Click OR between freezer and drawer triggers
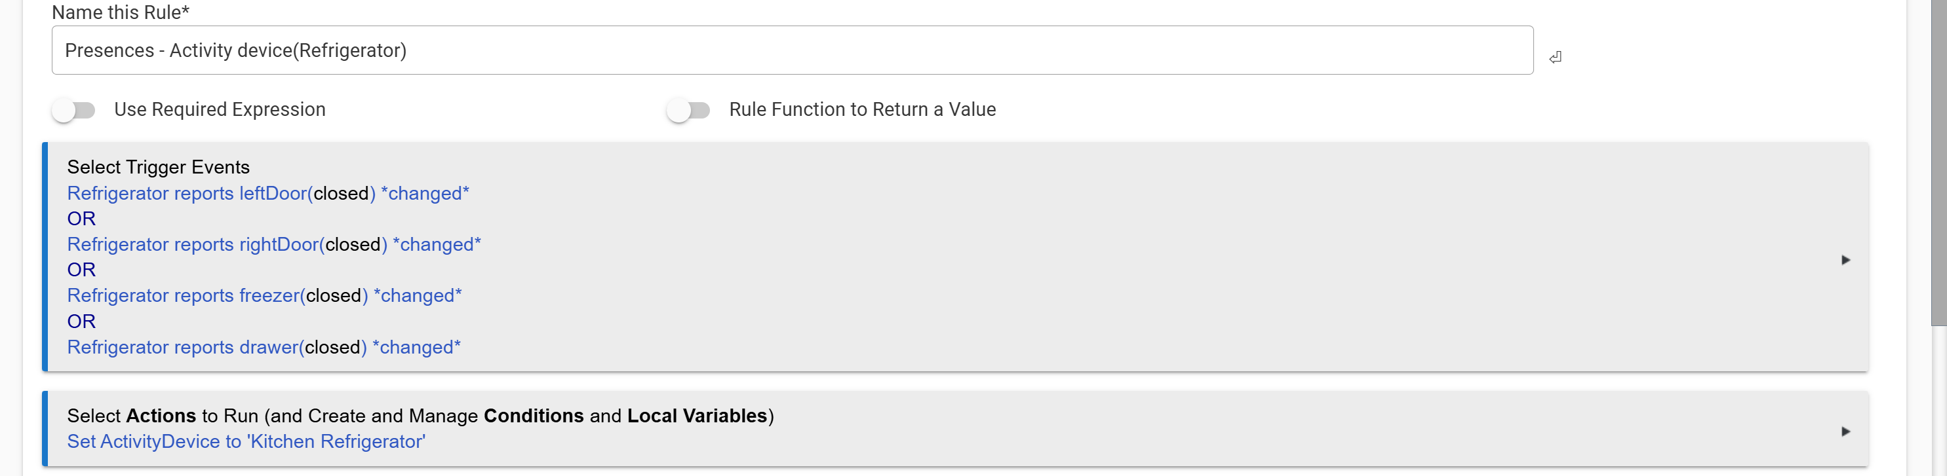This screenshot has width=1947, height=476. [x=81, y=321]
